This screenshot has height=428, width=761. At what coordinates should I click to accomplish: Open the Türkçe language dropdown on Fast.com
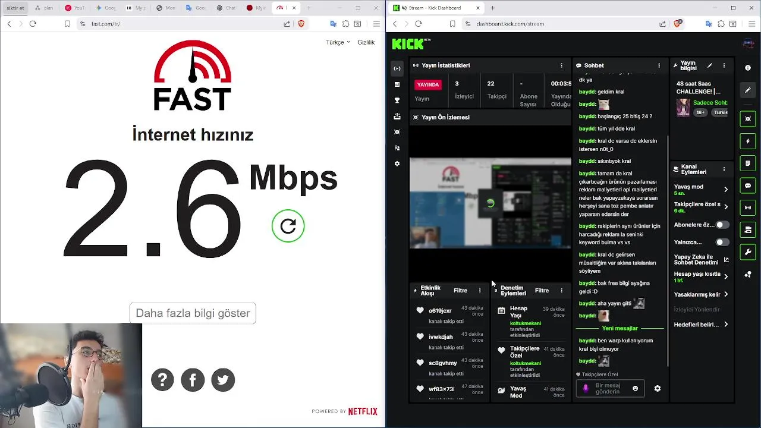coord(338,42)
